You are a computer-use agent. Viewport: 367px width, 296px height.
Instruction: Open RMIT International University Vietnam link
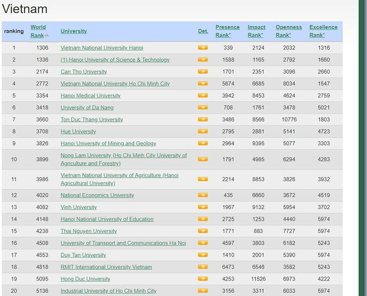(x=106, y=267)
